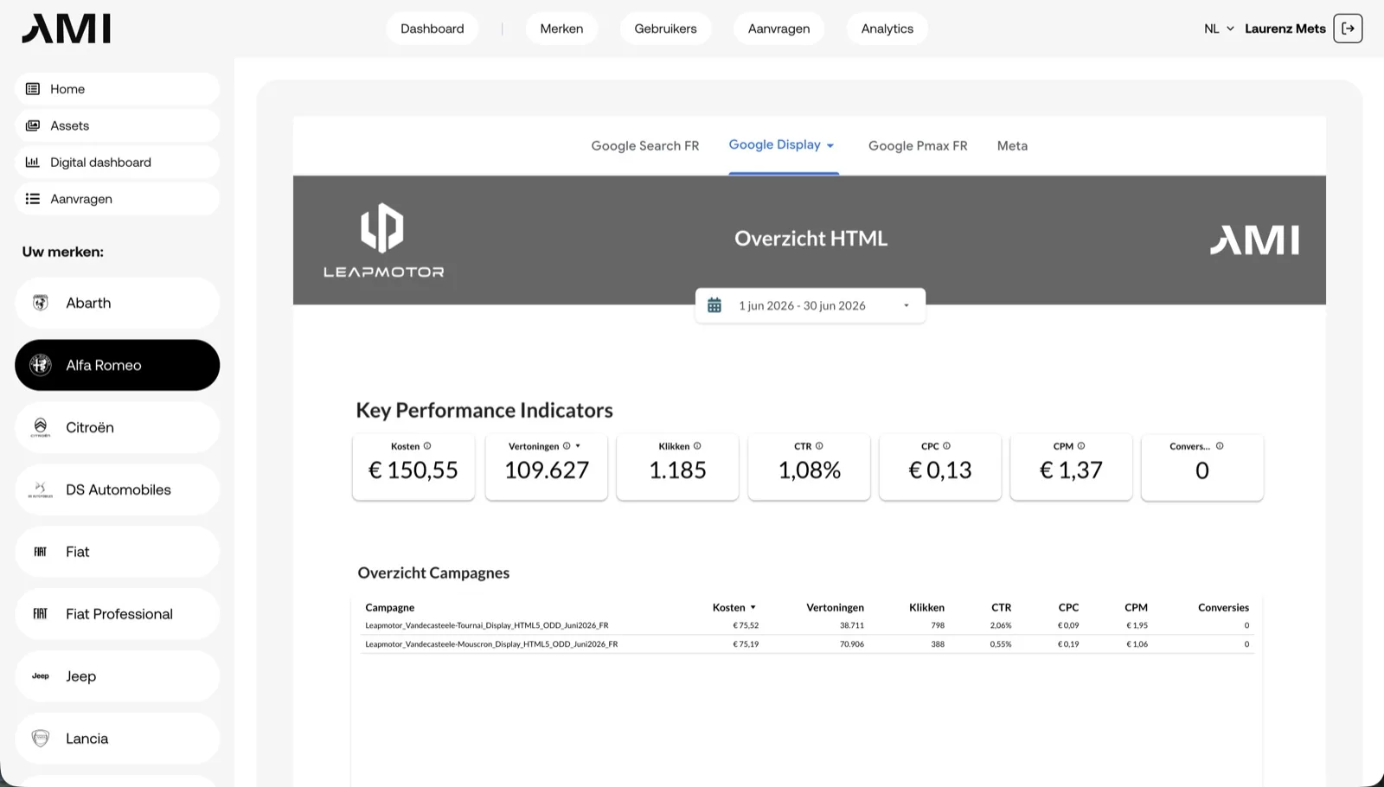
Task: Open the date range dropdown arrow
Action: (x=907, y=305)
